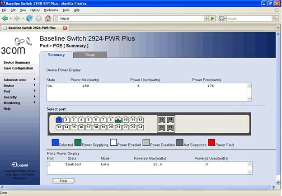Image resolution: width=282 pixels, height=196 pixels.
Task: Click the Stop loading icon
Action: point(38,19)
